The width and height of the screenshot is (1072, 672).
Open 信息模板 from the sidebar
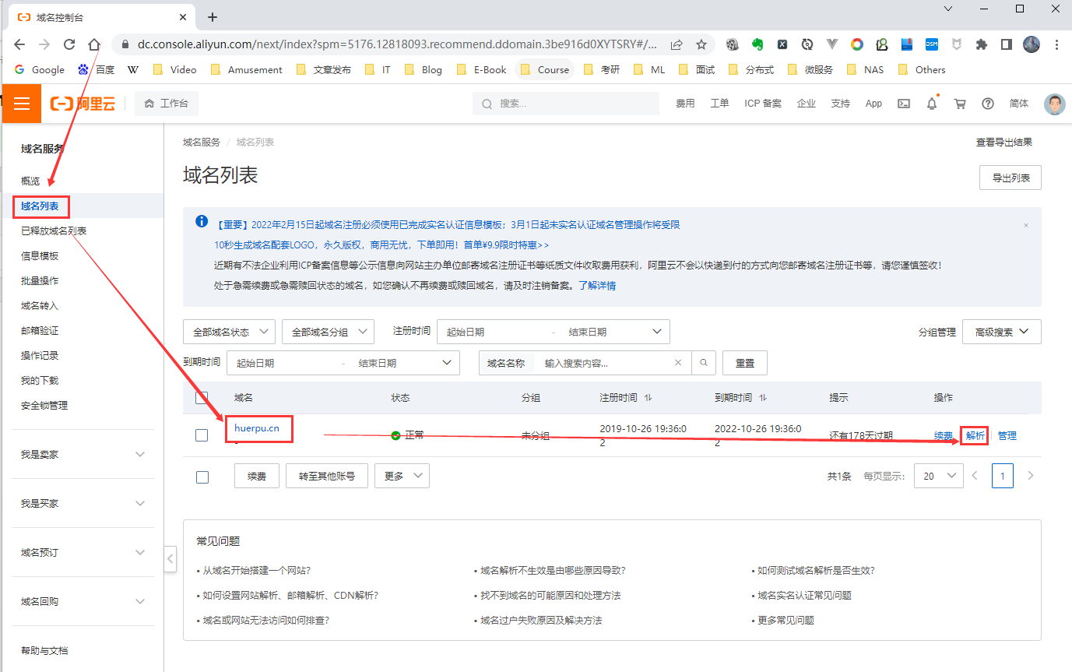pyautogui.click(x=40, y=256)
